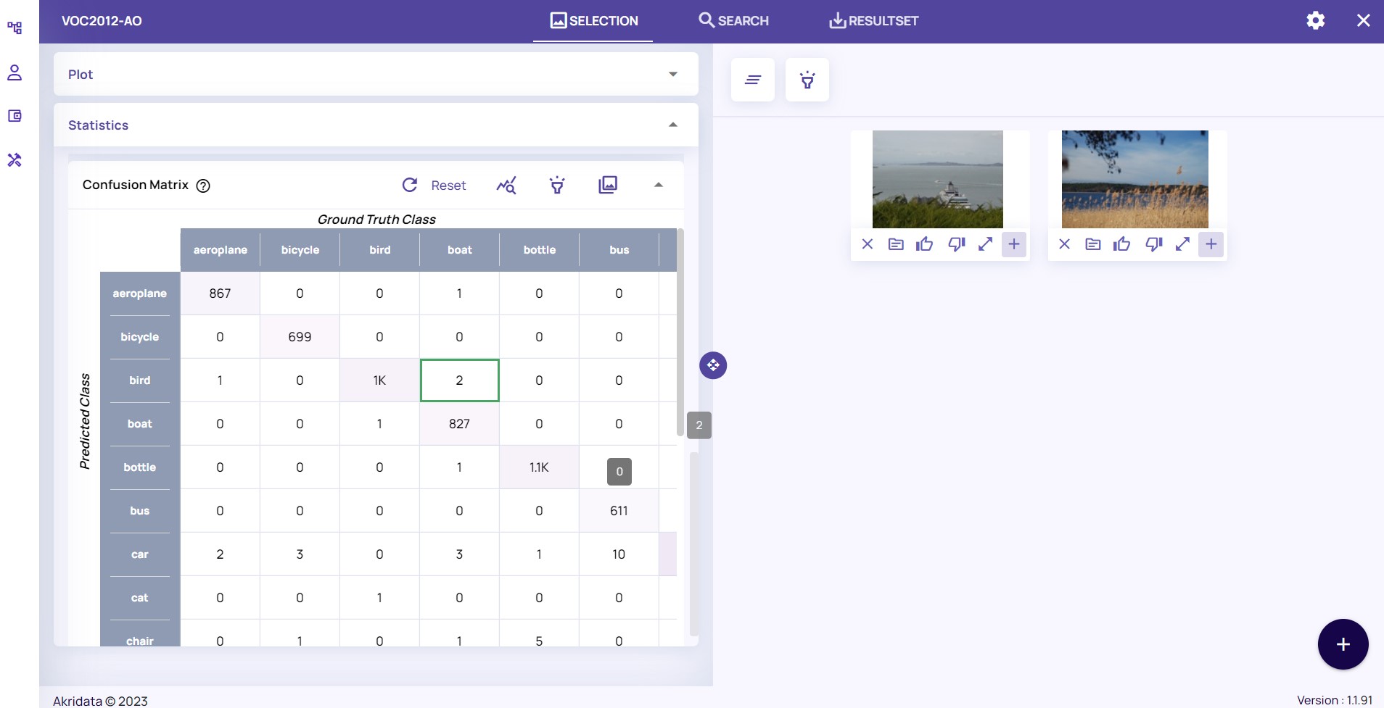Screen dimensions: 1384x708
Task: Click the Confusion Matrix help icon
Action: tap(204, 186)
